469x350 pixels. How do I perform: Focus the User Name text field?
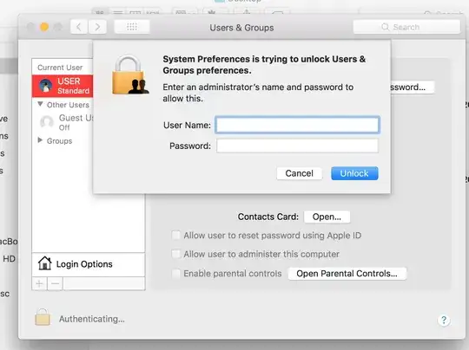pyautogui.click(x=297, y=125)
